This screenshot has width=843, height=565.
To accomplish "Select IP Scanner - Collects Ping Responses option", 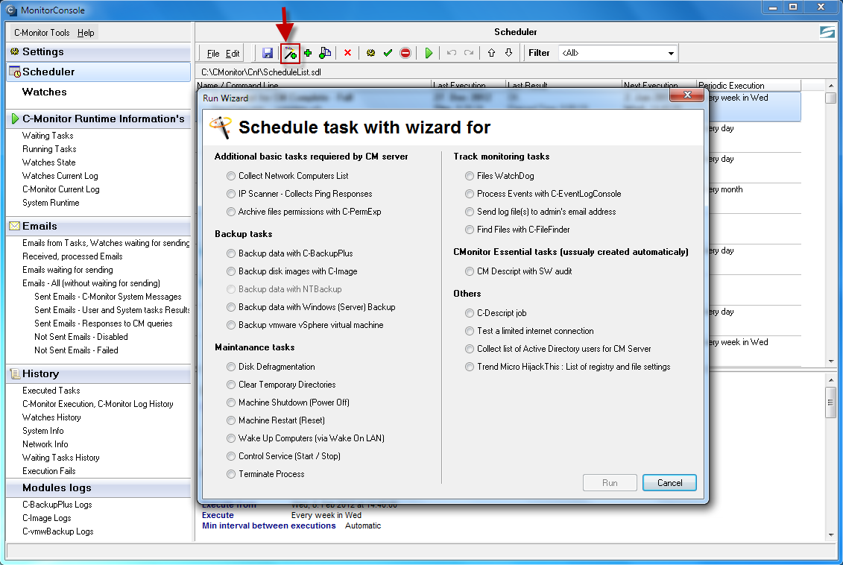I will [230, 194].
